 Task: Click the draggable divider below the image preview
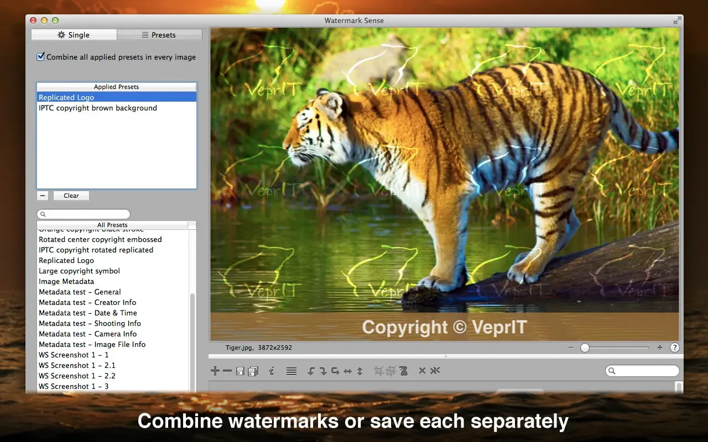[446, 356]
